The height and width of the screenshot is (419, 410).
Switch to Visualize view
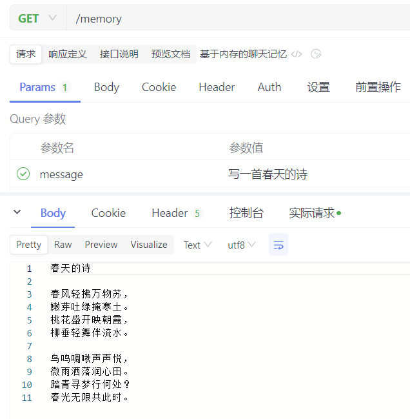point(149,245)
